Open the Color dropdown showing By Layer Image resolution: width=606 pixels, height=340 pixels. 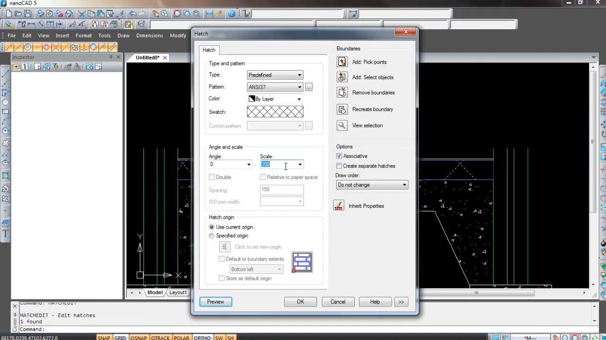pos(275,99)
